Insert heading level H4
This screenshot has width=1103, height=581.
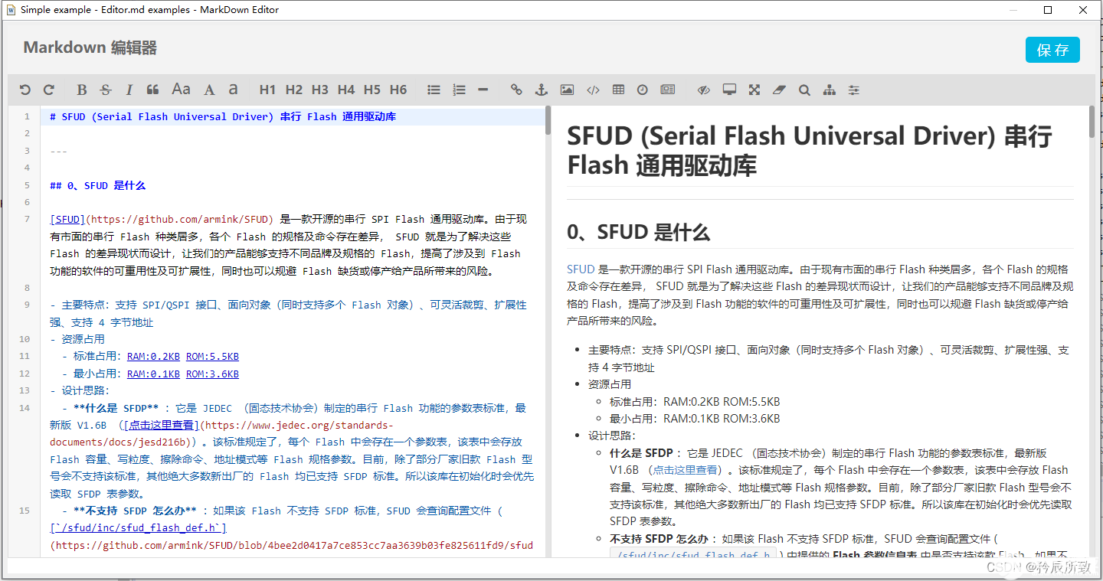coord(346,90)
